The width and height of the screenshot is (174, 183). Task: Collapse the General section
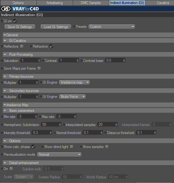[5, 35]
